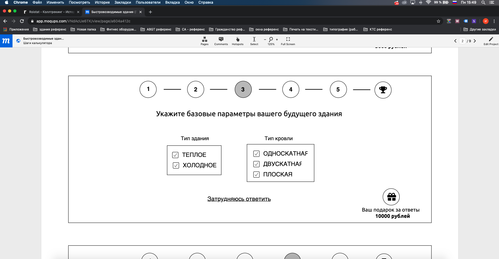
Task: Open Новая папка bookmark folder
Action: tap(83, 29)
